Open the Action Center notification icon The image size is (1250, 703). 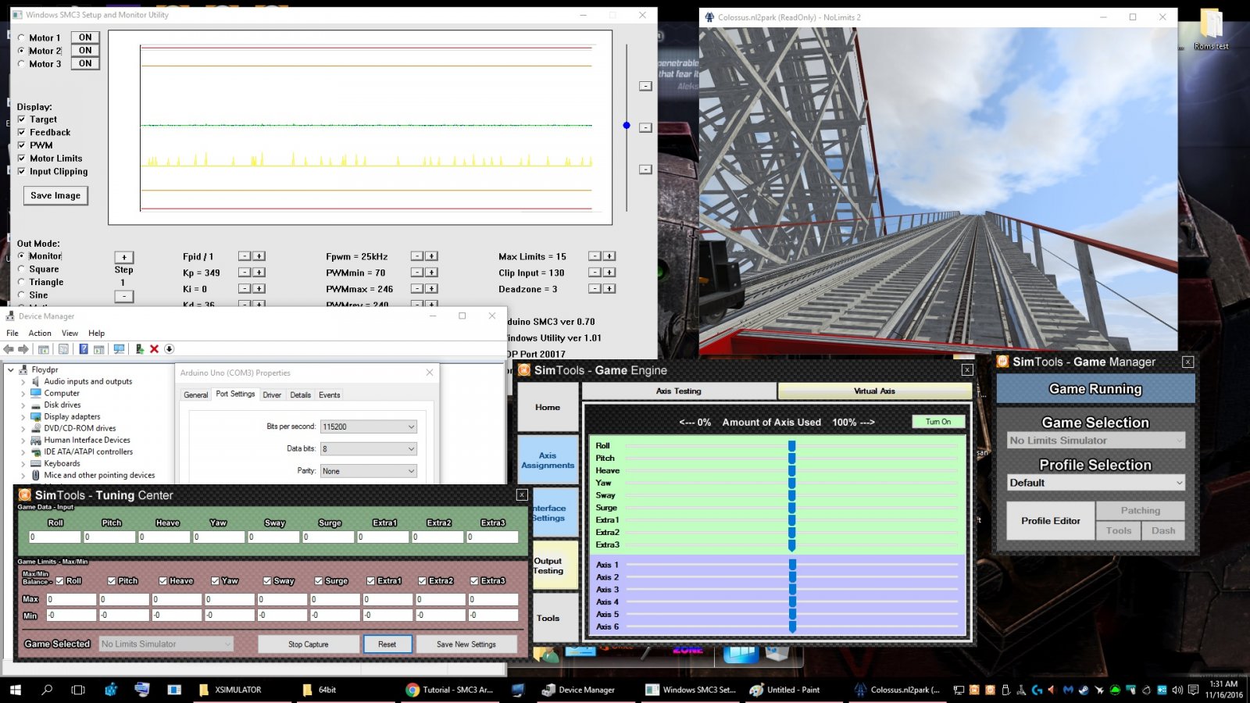(1193, 690)
